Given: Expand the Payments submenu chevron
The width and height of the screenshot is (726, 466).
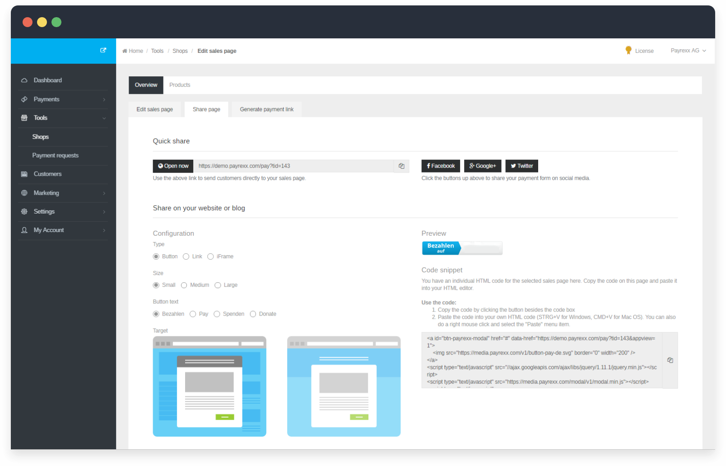Looking at the screenshot, I should 104,99.
